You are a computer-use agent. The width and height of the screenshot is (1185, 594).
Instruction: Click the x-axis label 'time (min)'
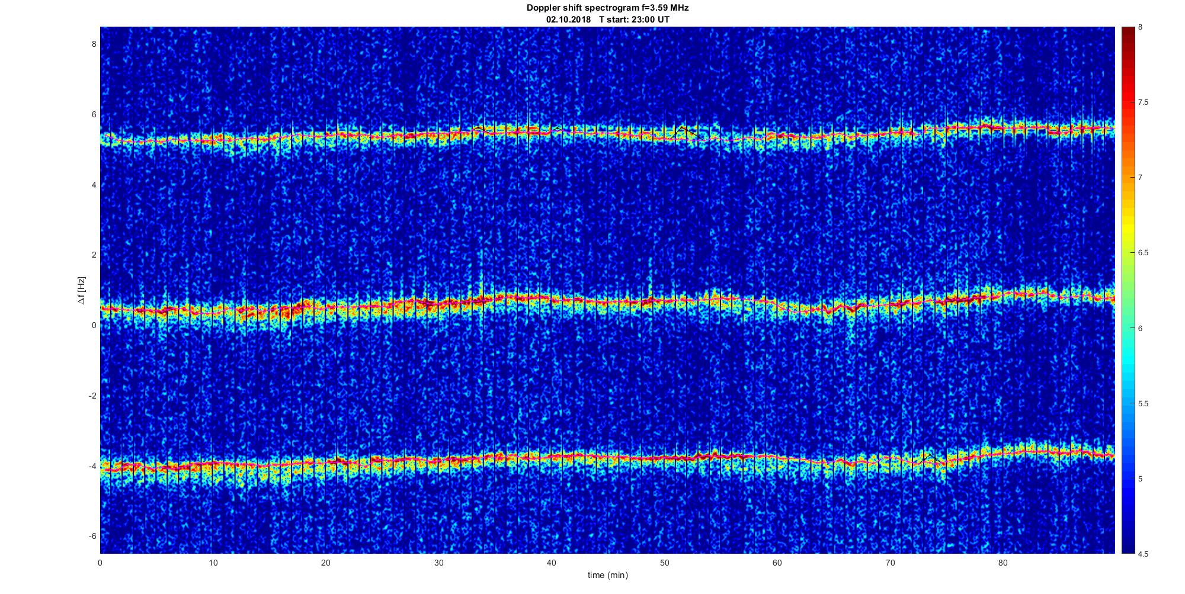(607, 575)
